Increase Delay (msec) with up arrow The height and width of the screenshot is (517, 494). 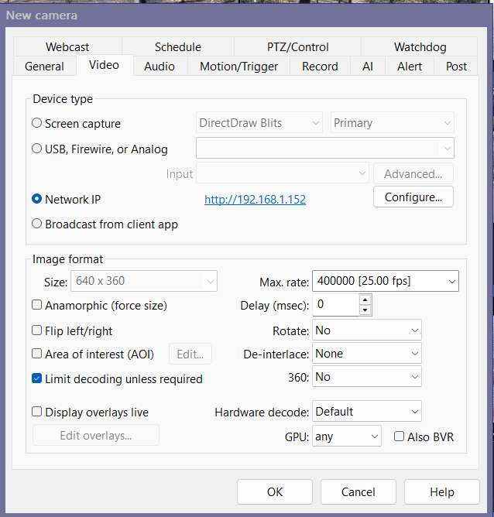(x=365, y=300)
